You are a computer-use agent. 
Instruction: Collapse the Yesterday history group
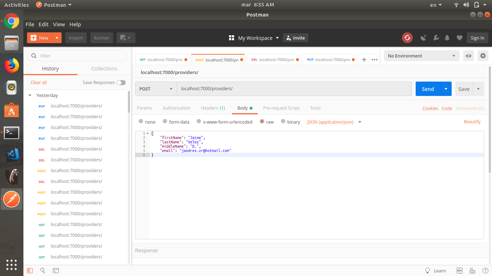pos(30,96)
